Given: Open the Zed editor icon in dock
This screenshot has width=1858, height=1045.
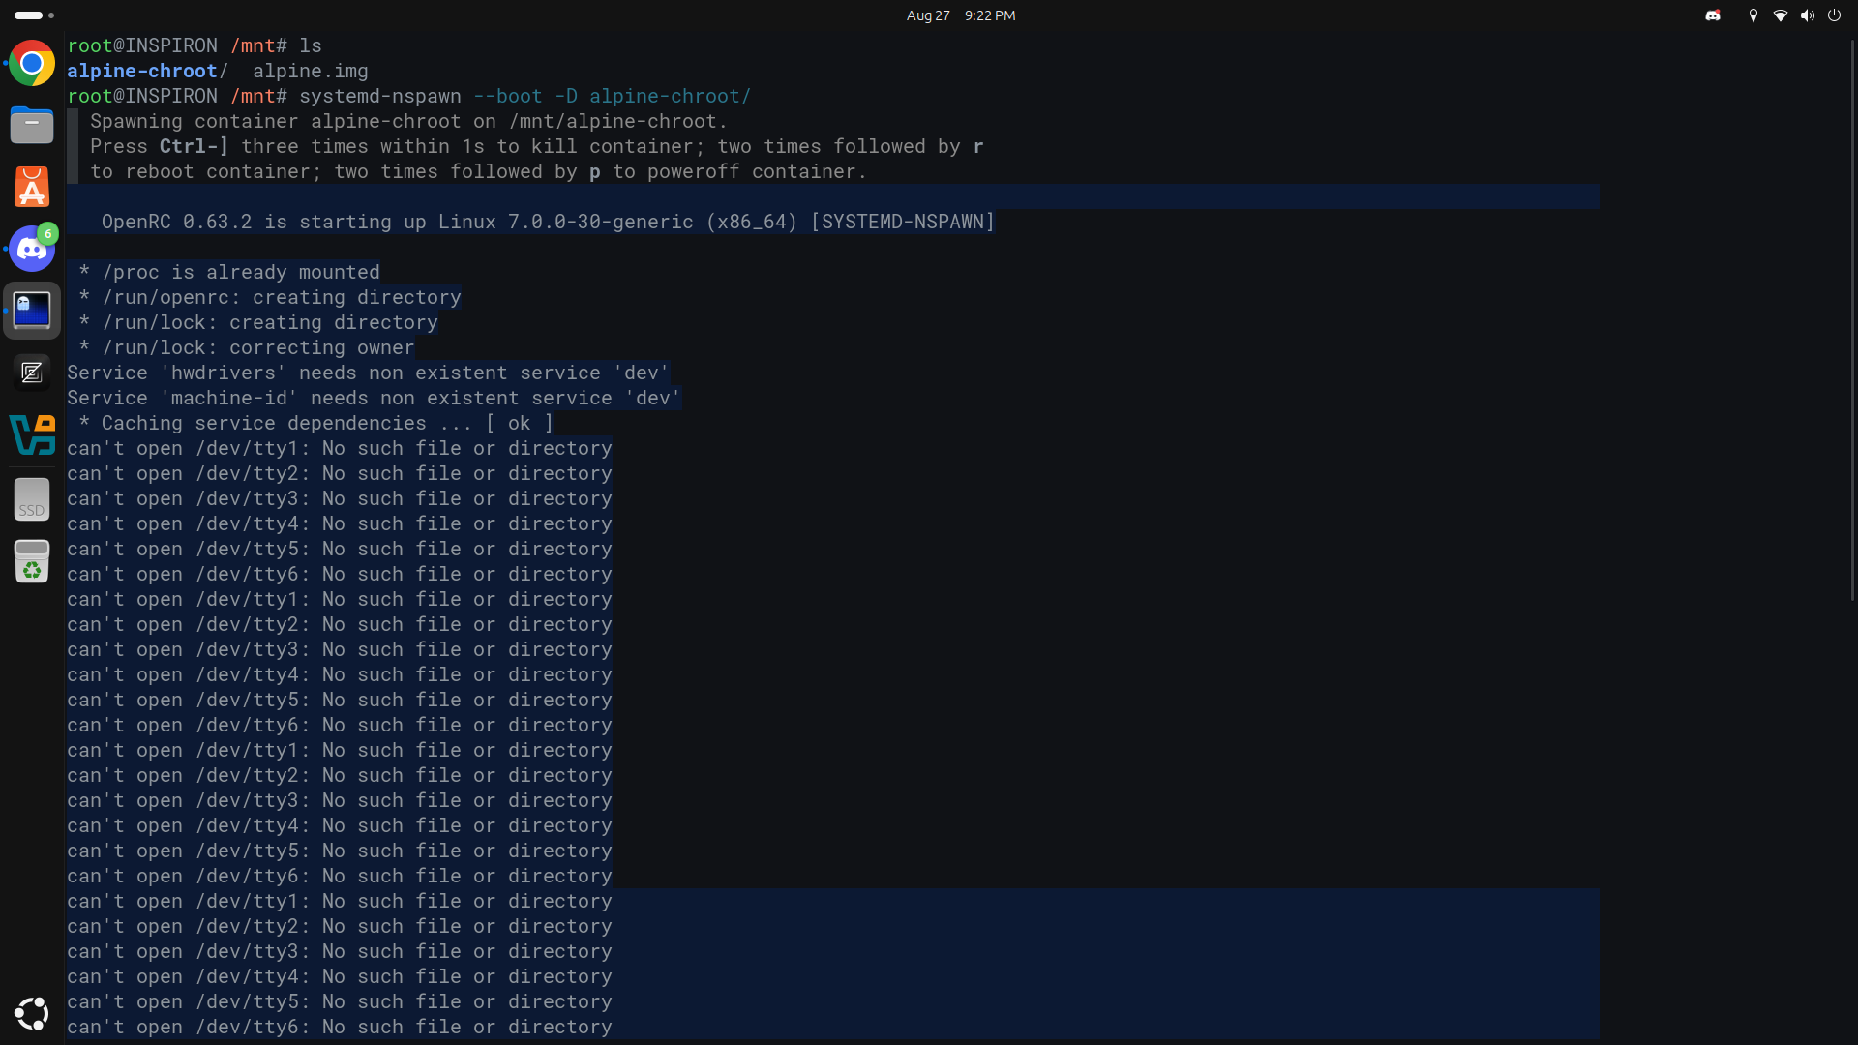Looking at the screenshot, I should [32, 373].
